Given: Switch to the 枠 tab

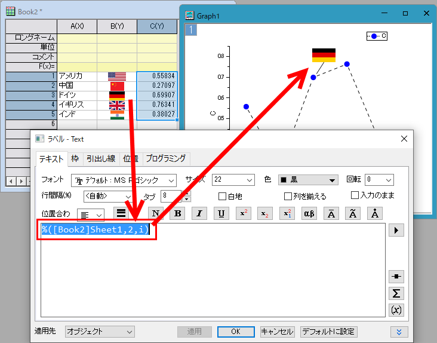Looking at the screenshot, I should click(x=75, y=159).
